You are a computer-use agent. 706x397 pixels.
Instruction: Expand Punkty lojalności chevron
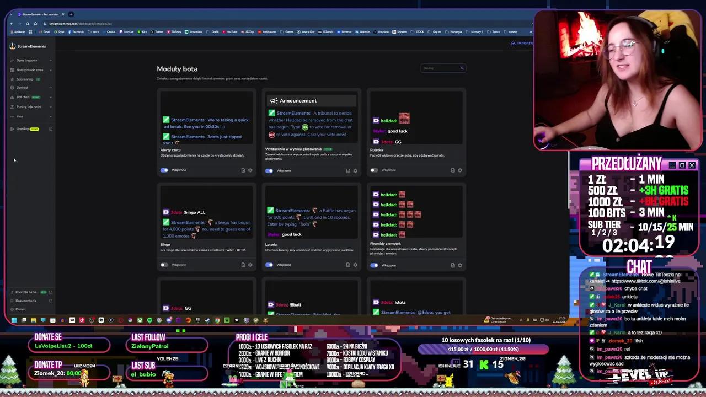[51, 107]
